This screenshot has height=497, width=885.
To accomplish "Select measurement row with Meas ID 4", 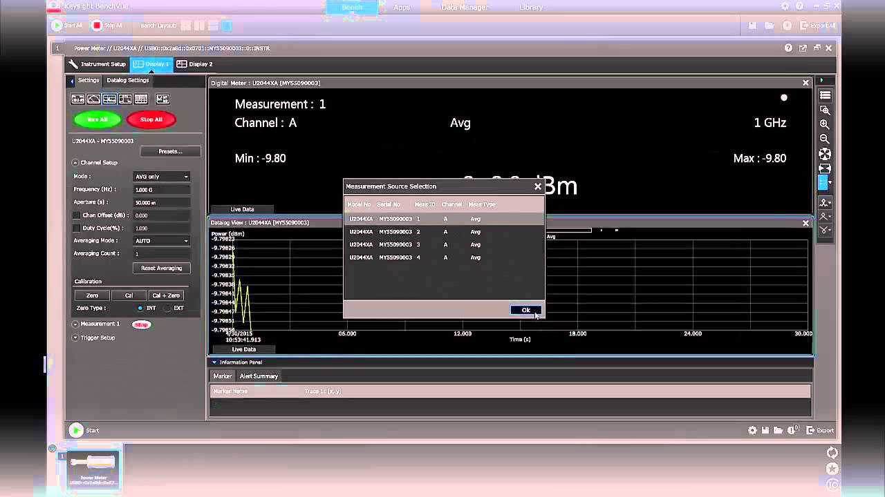I will 444,257.
